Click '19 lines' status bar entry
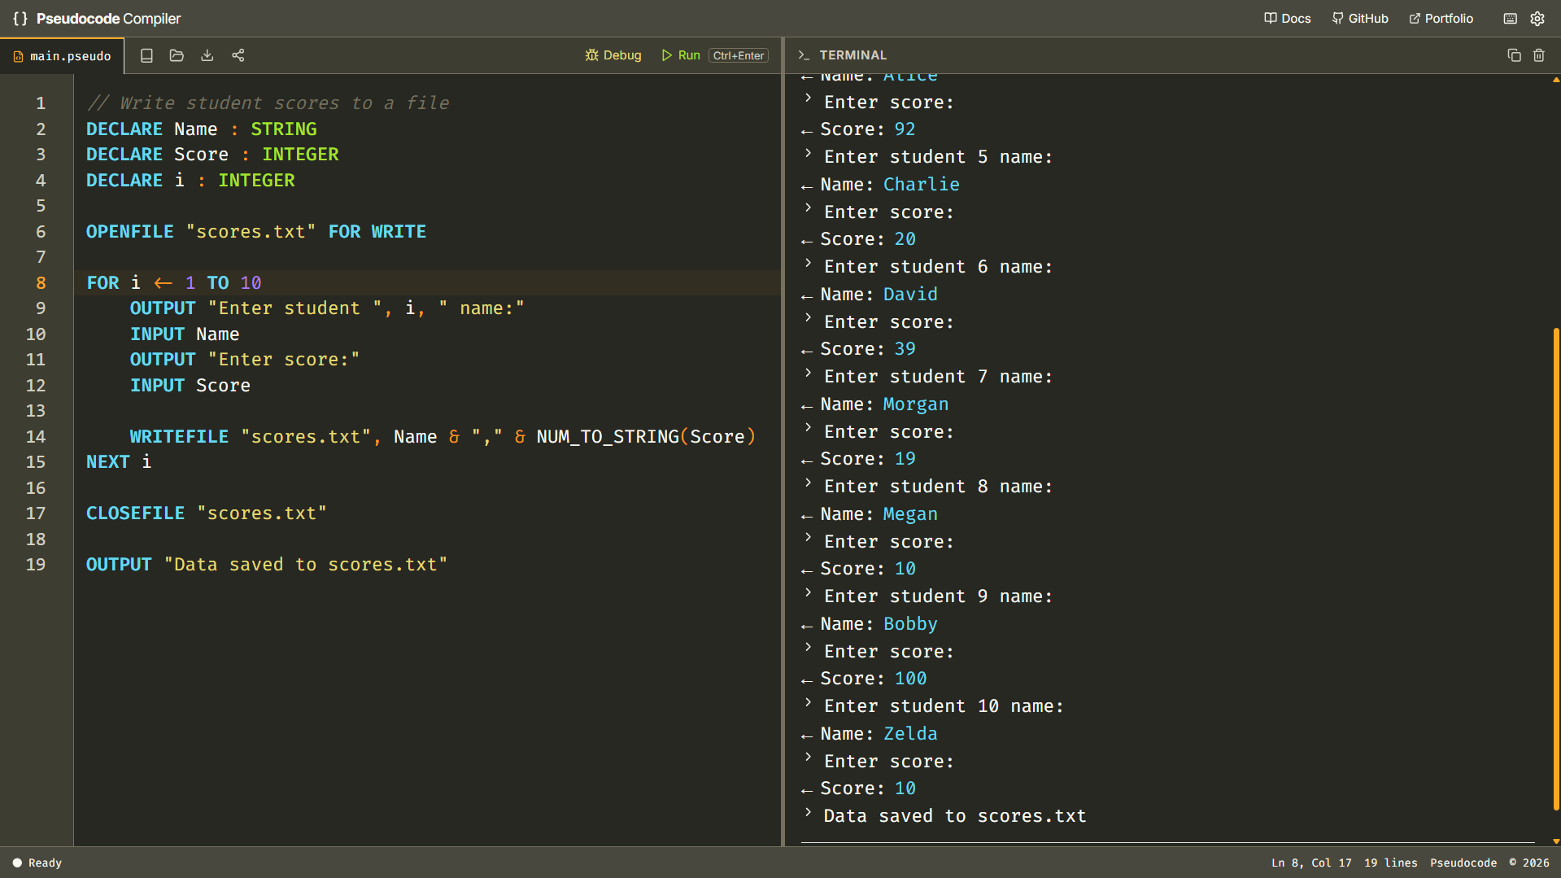The height and width of the screenshot is (878, 1561). [x=1390, y=863]
